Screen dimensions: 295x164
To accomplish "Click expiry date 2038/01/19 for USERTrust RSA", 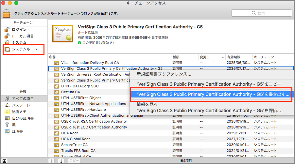I will [238, 121].
